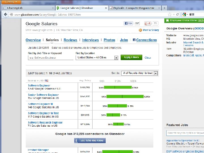Click the US flag icon next to Salaries in USD

click(46, 80)
